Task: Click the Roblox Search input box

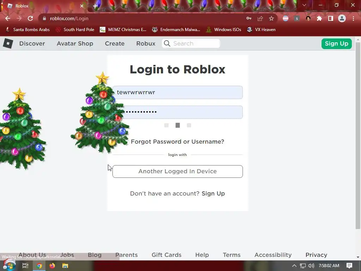Action: 191,43
